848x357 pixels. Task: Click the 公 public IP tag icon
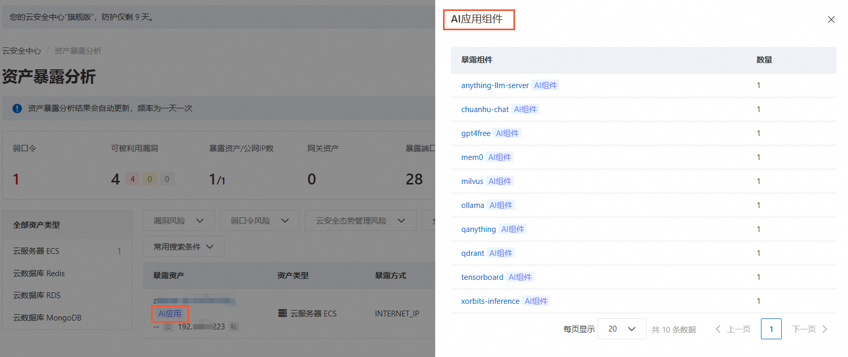click(x=168, y=326)
